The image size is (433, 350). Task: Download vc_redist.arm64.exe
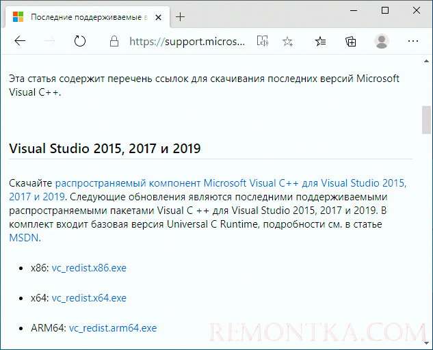coord(113,328)
